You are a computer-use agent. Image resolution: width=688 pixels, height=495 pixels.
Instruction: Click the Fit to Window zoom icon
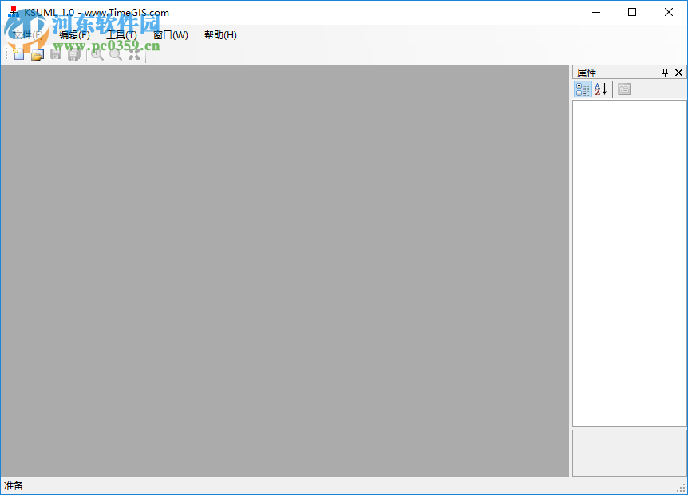click(133, 53)
